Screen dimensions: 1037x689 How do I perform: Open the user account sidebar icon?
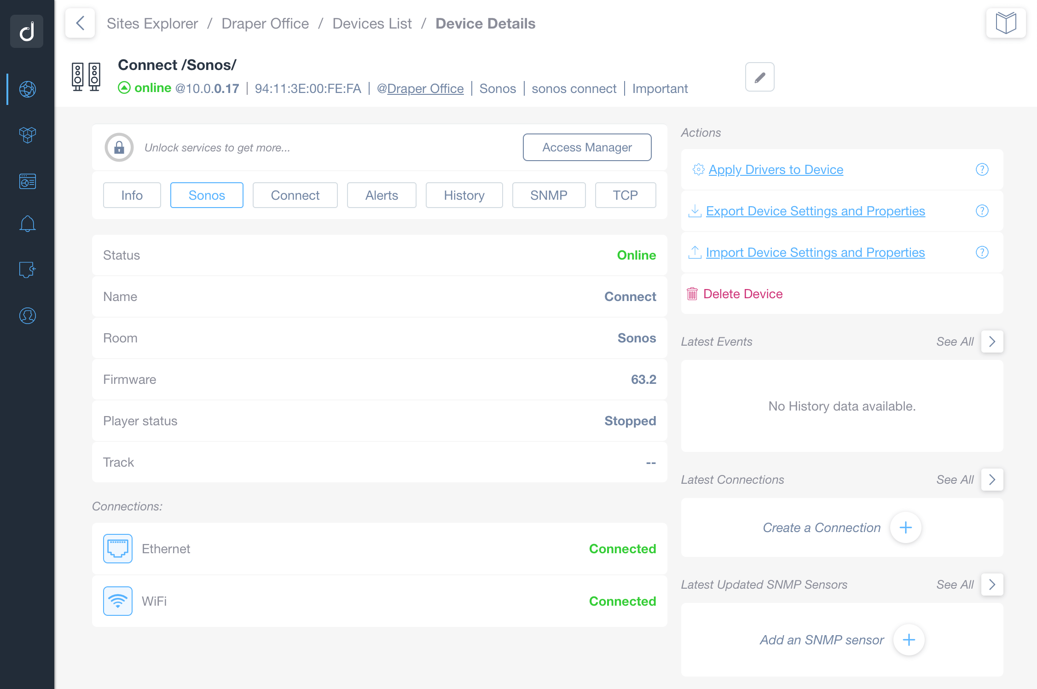coord(28,316)
